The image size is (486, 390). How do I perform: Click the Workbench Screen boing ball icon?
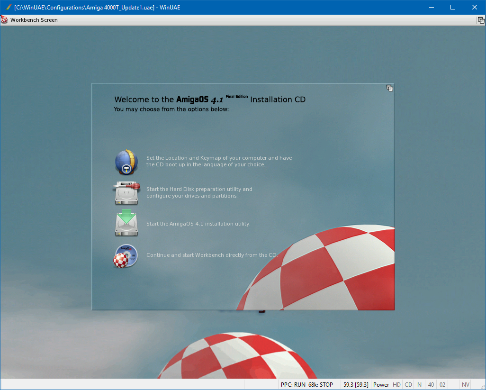click(4, 20)
